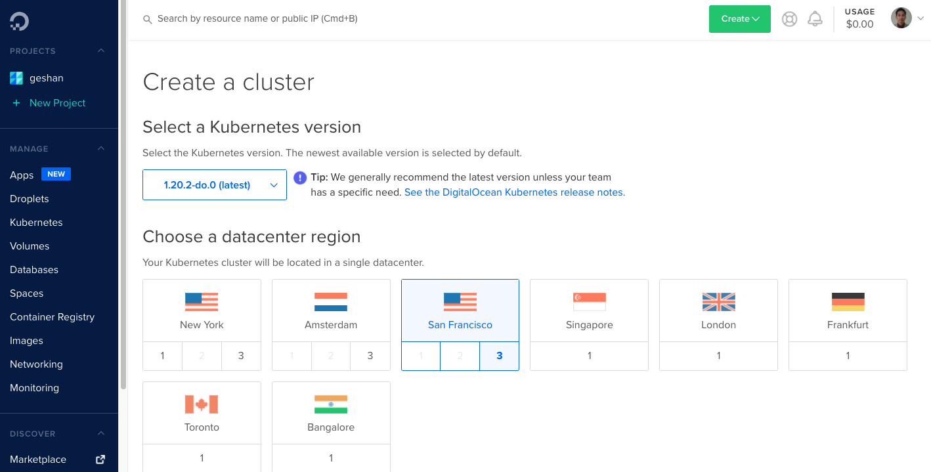Create a New Project

point(57,102)
